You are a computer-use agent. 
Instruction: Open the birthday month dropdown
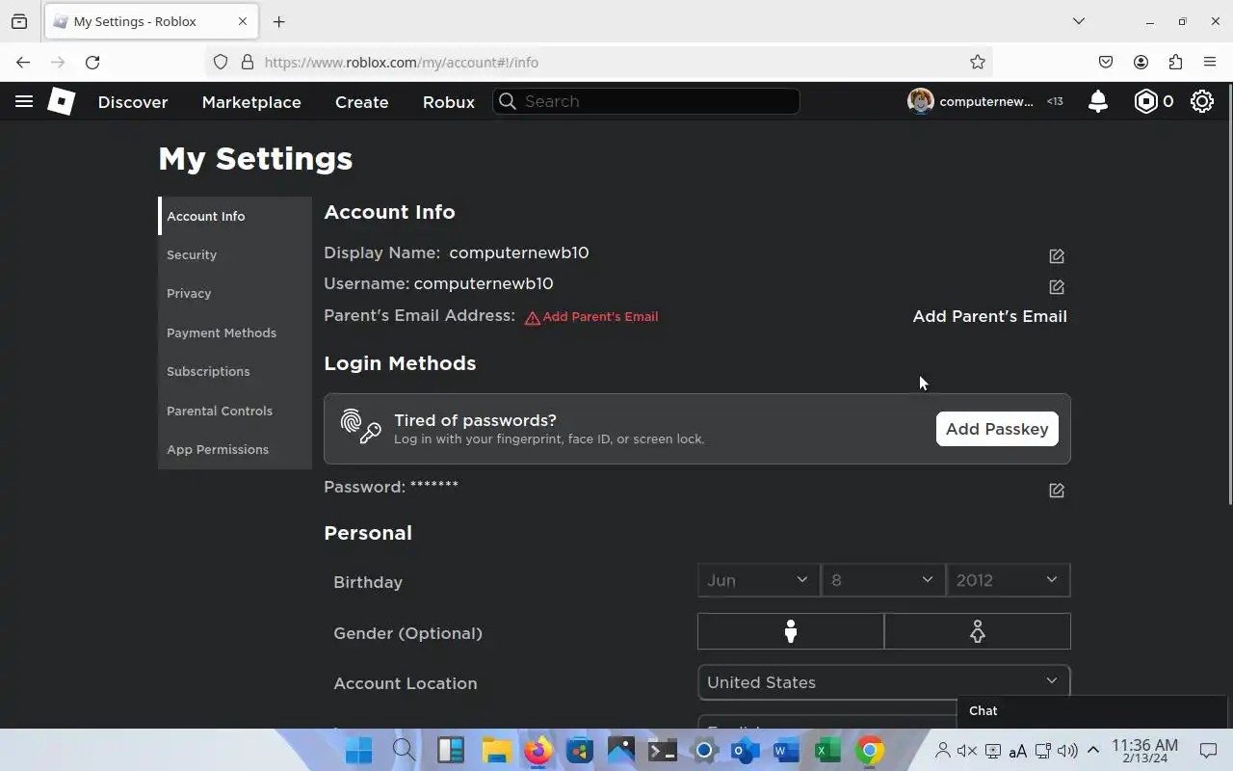[759, 580]
